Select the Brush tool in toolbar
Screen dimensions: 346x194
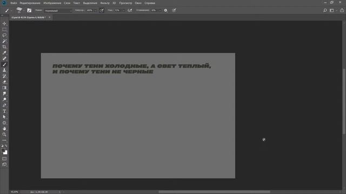coord(4,65)
